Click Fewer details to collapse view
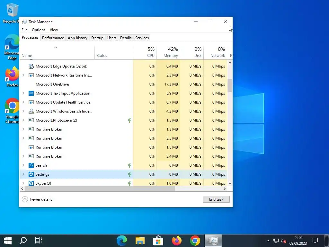The width and height of the screenshot is (329, 247). [x=37, y=199]
